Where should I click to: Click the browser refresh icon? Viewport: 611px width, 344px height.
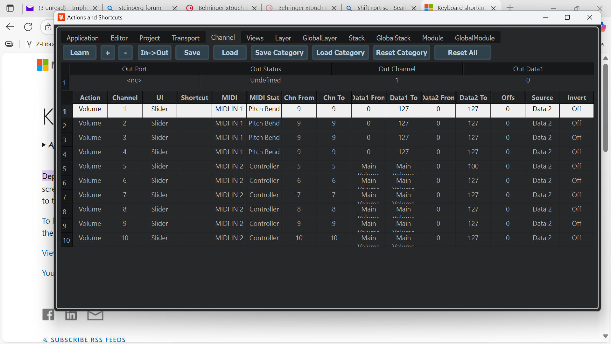click(28, 27)
